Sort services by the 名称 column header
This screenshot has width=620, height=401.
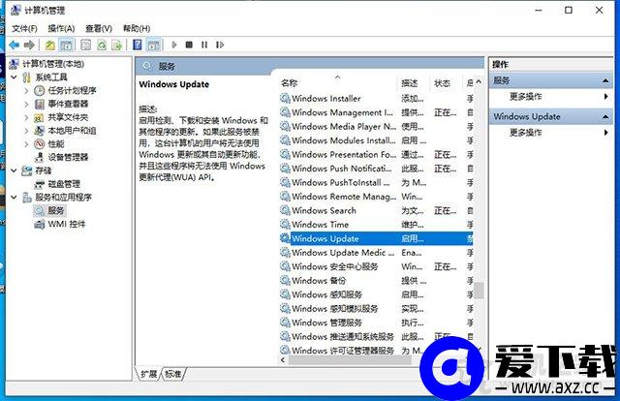coord(289,83)
